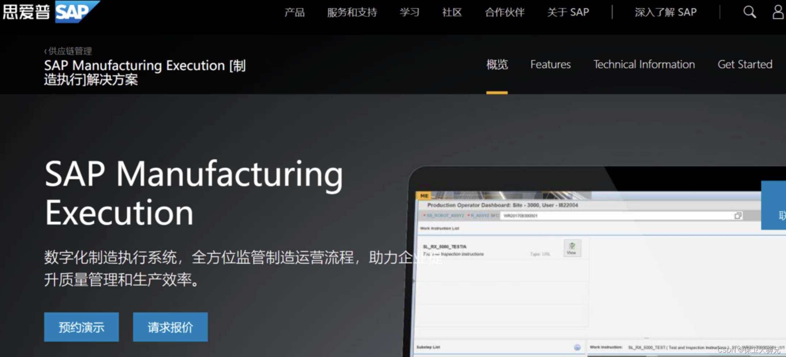Click the SAP logo in header

tap(77, 12)
